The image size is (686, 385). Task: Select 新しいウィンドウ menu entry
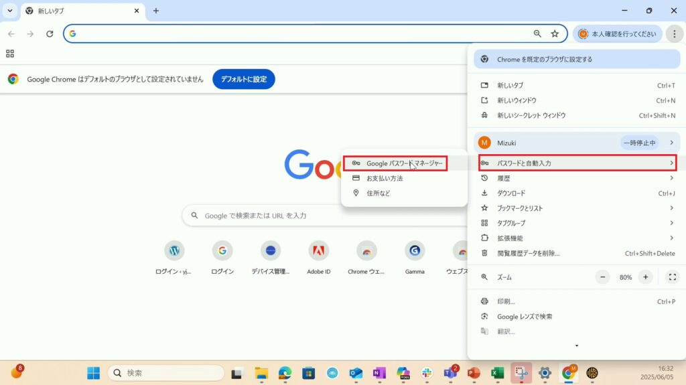point(577,100)
